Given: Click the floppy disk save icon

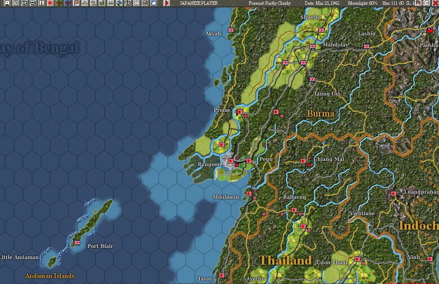Looking at the screenshot, I should tap(7, 3).
